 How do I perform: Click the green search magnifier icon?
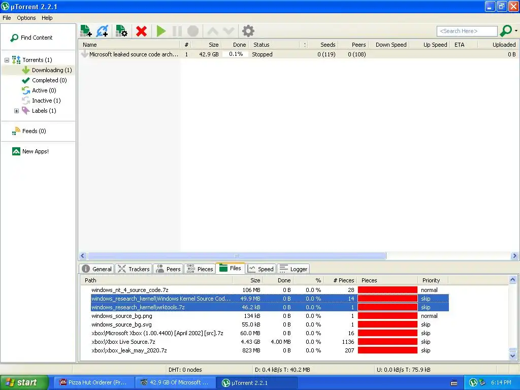506,31
